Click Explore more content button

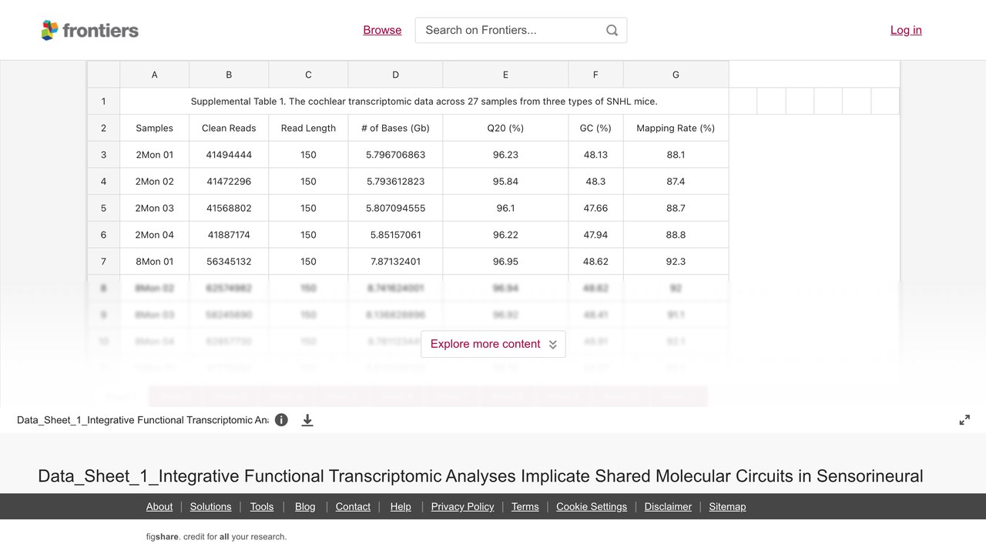[493, 344]
